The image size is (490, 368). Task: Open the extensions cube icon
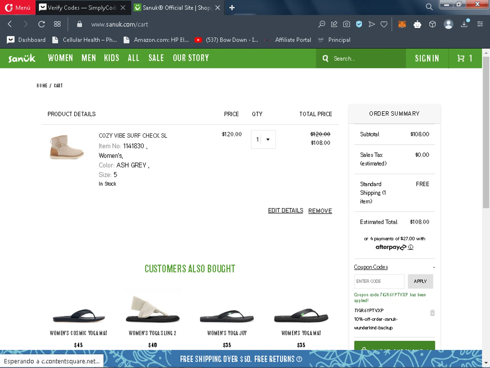pyautogui.click(x=433, y=24)
